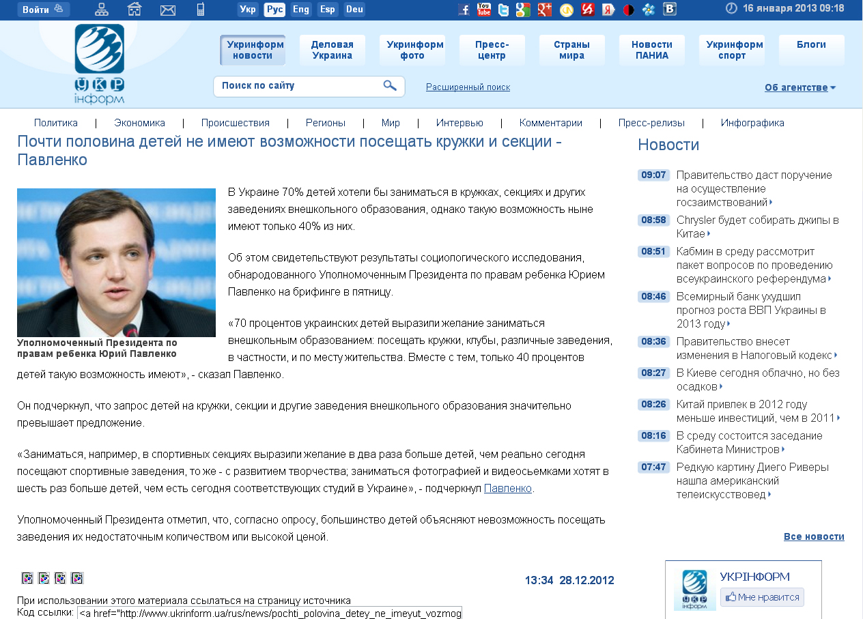Open news about Всемирный банк ВВП forecast

coord(752,310)
